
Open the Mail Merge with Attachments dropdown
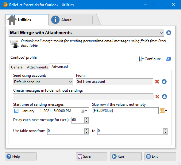click(86, 33)
